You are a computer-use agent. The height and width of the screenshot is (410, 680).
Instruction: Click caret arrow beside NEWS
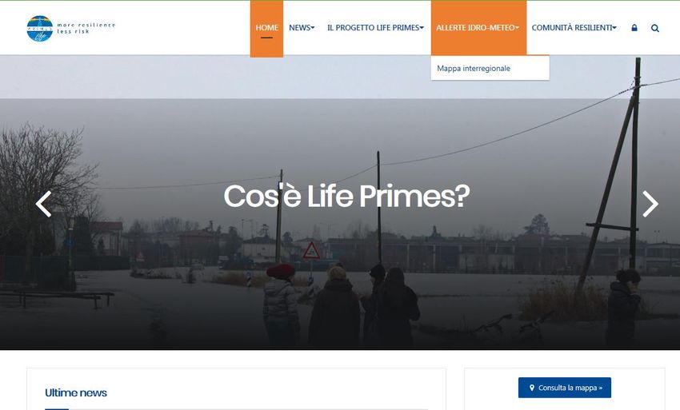pos(313,28)
